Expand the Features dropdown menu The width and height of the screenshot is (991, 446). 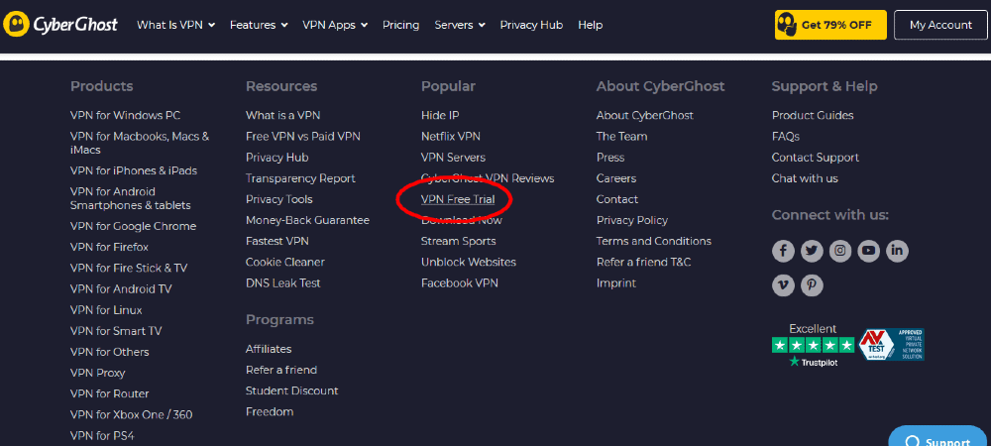point(259,25)
